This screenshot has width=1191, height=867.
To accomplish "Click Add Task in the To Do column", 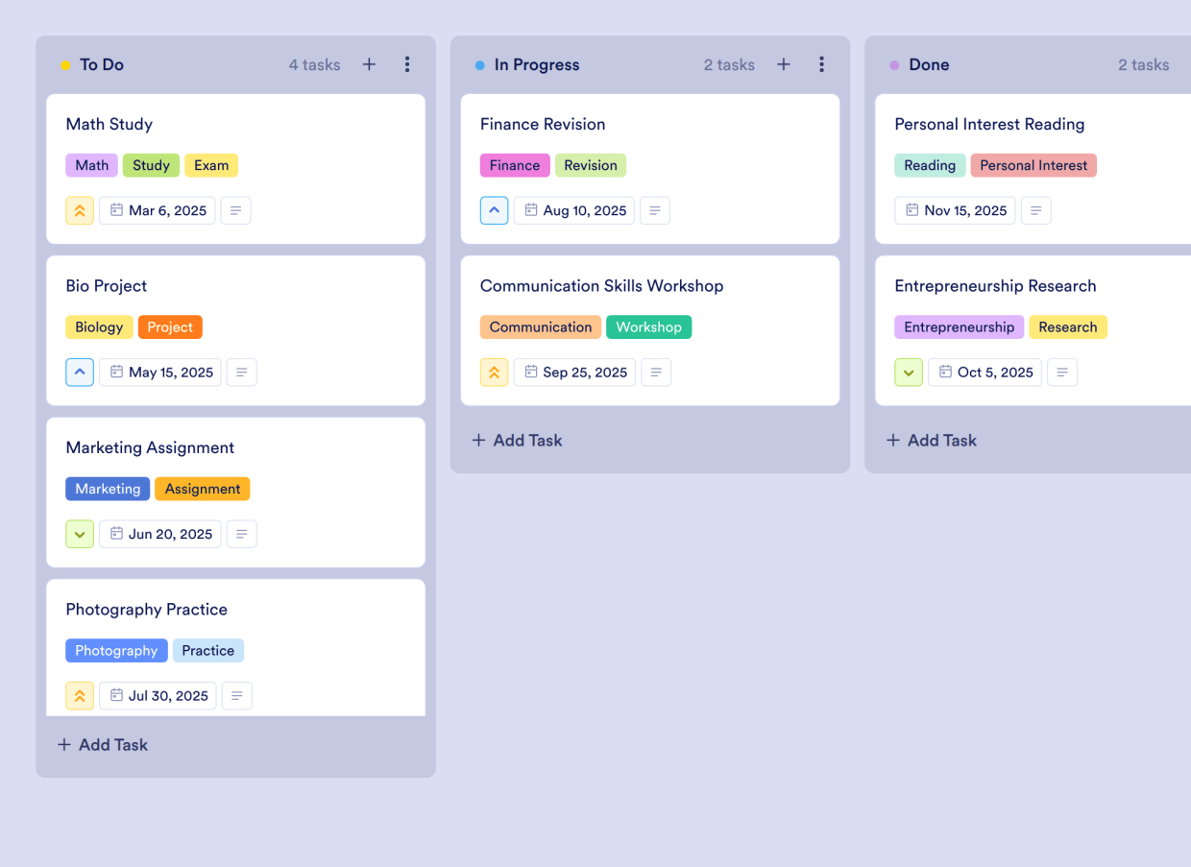I will (102, 744).
